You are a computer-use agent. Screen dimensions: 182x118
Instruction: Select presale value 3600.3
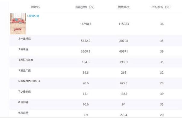[86, 51]
